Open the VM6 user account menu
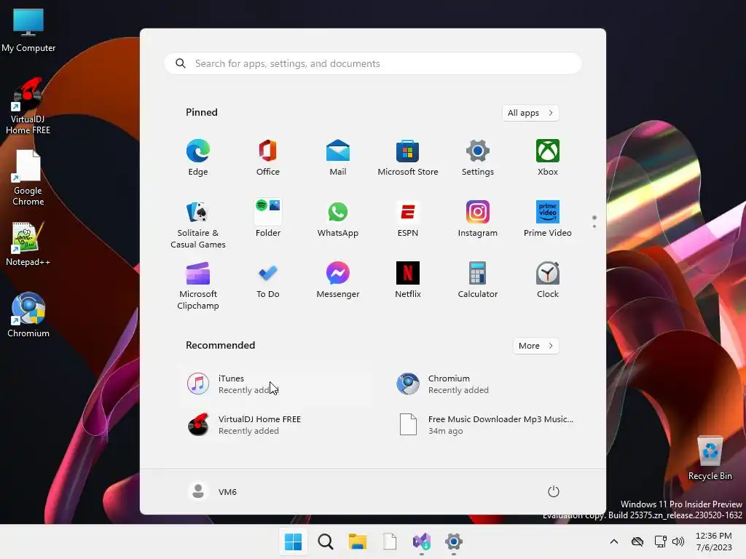This screenshot has height=559, width=746. click(212, 491)
